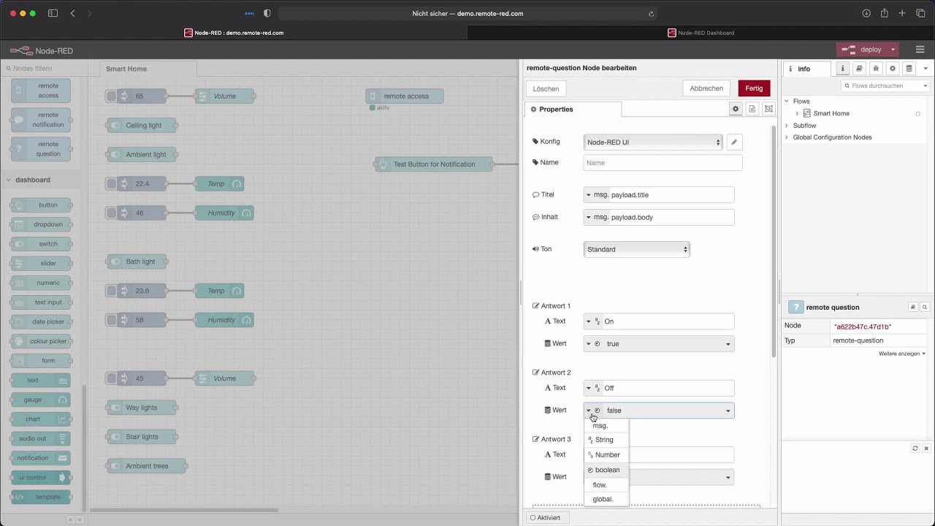The height and width of the screenshot is (526, 935).
Task: Open the context data database sidebar icon
Action: click(909, 69)
